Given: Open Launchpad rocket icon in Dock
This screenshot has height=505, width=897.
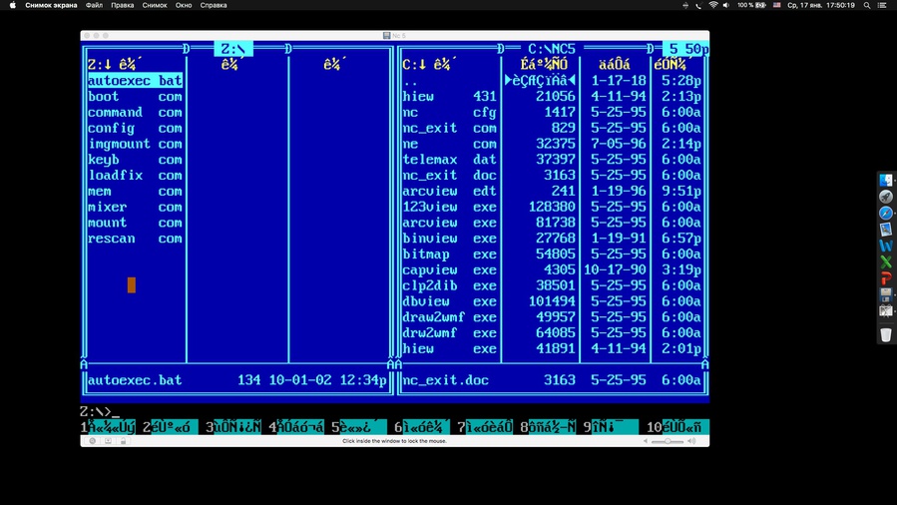Looking at the screenshot, I should coord(886,197).
